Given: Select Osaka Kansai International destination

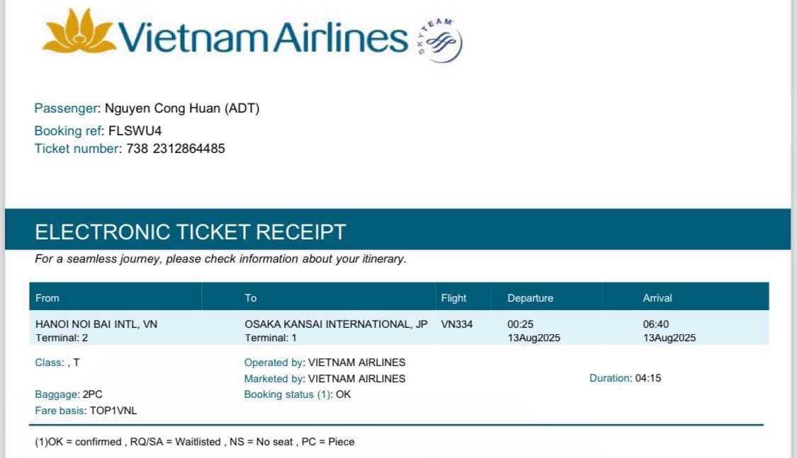Looking at the screenshot, I should (x=336, y=324).
